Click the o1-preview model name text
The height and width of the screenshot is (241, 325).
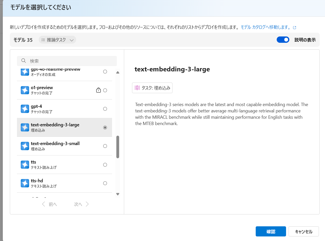(42, 88)
